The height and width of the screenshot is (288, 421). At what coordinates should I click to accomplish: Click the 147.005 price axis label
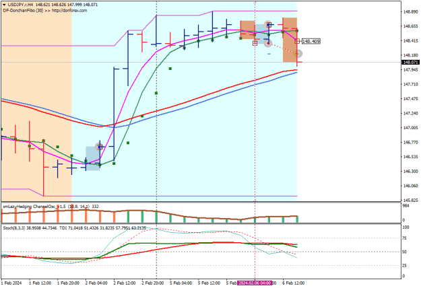(x=411, y=128)
